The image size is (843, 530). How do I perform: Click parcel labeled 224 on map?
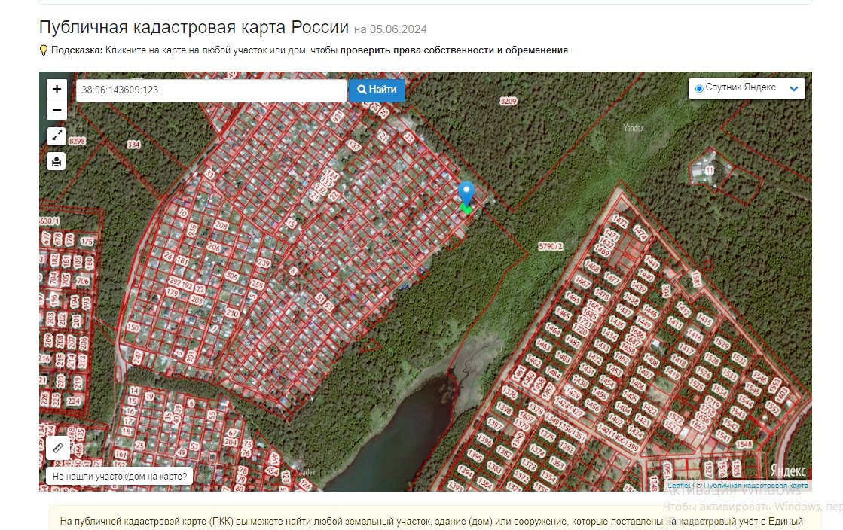[x=74, y=401]
